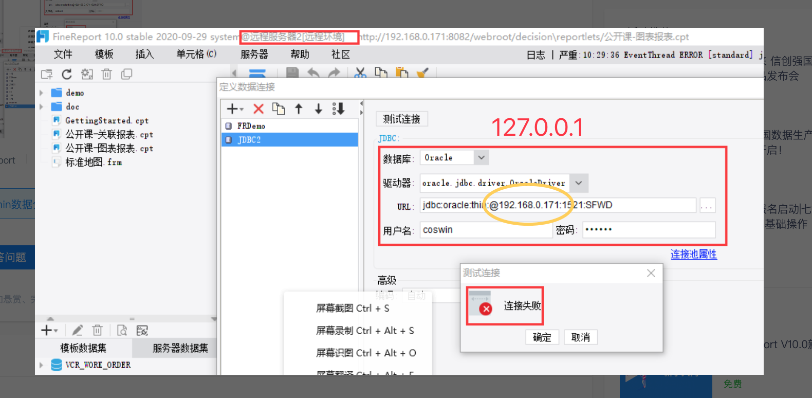Click the settings-file icon in template toolbar
Viewport: 812px width, 398px height.
(x=87, y=74)
